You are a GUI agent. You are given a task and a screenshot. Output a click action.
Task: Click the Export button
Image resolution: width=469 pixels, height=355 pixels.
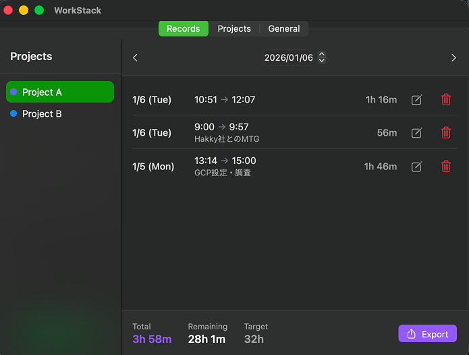coord(427,333)
